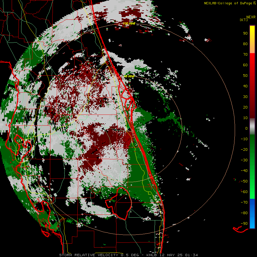Select the 100 NMI range ring label
Screen dimensions: 257x257
129,24
